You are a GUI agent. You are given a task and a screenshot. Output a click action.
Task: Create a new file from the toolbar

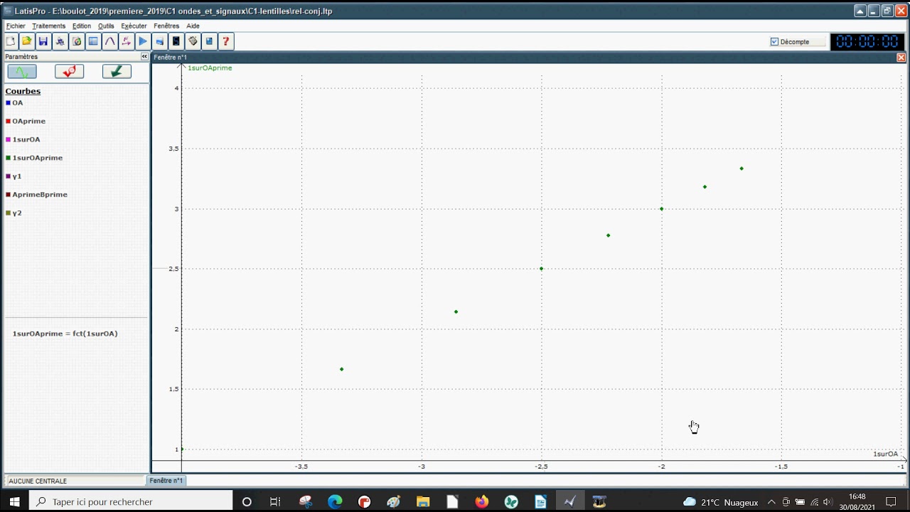[11, 41]
